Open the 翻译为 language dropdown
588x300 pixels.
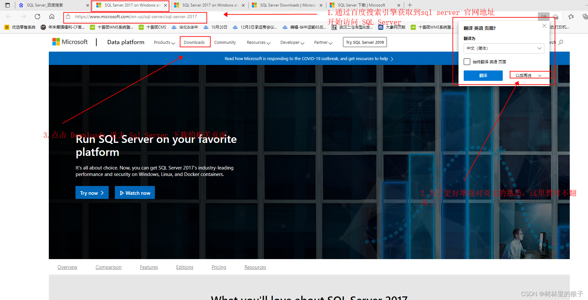point(504,48)
